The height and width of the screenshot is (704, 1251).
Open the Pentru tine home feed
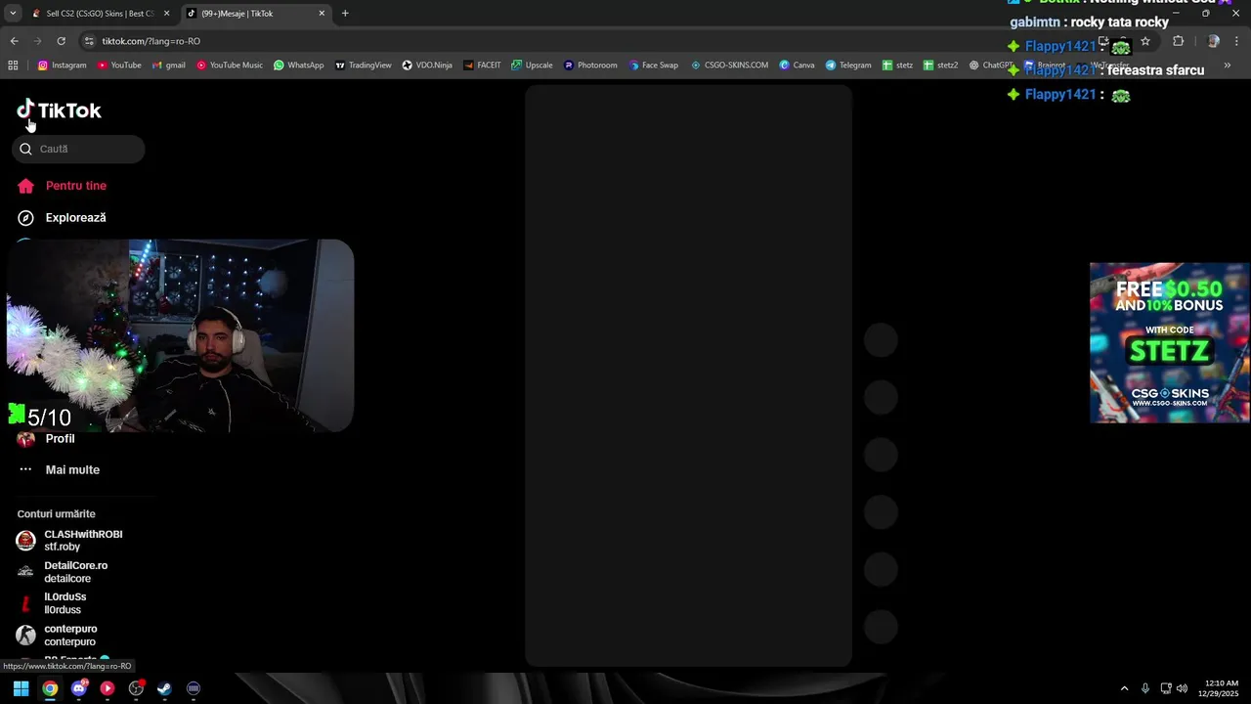pyautogui.click(x=62, y=186)
